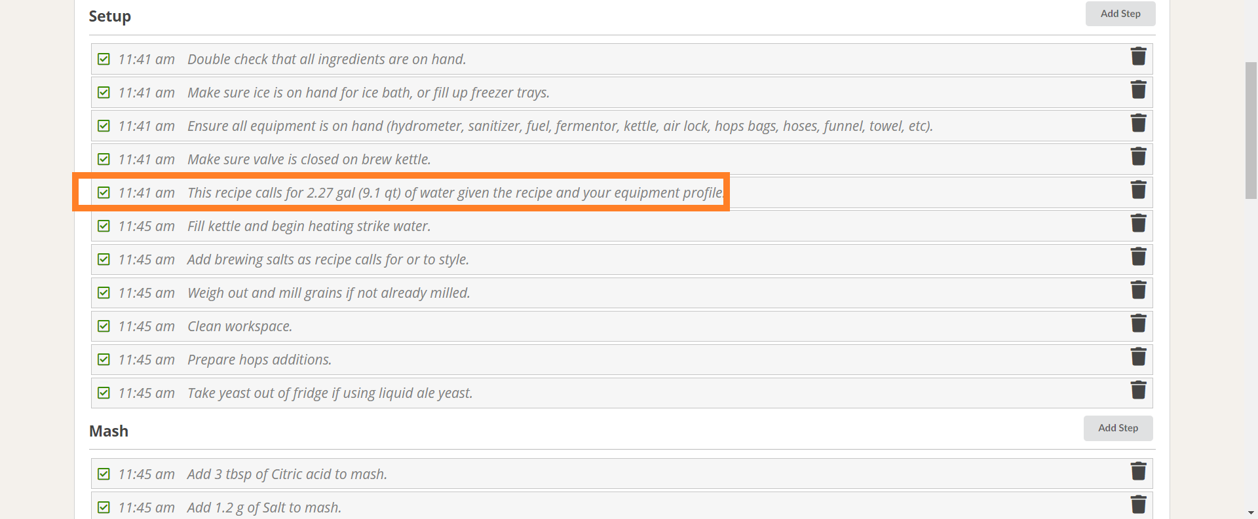Screen dimensions: 1258x519
Task: Delete the 2.27 gal water step
Action: 1138,190
